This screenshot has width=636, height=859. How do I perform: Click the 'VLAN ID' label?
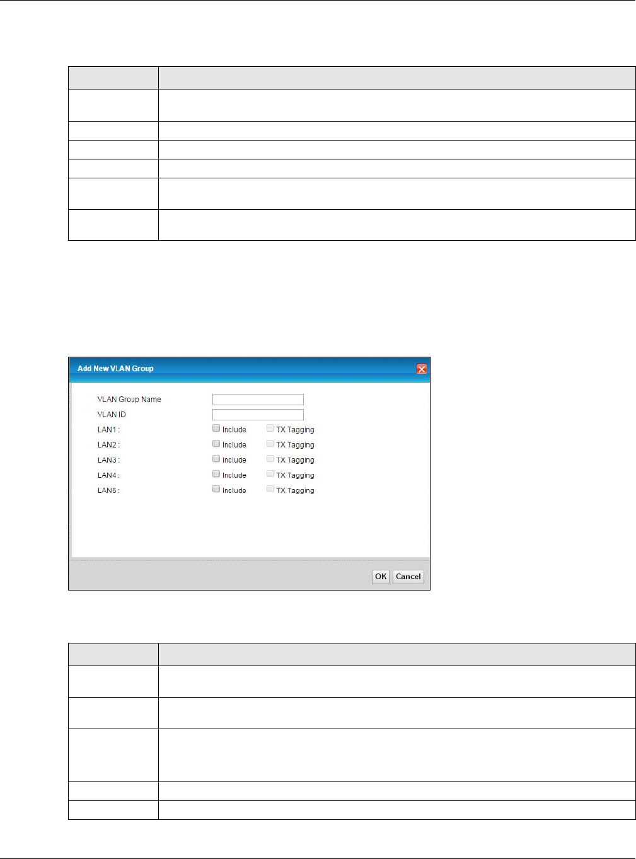coord(112,415)
